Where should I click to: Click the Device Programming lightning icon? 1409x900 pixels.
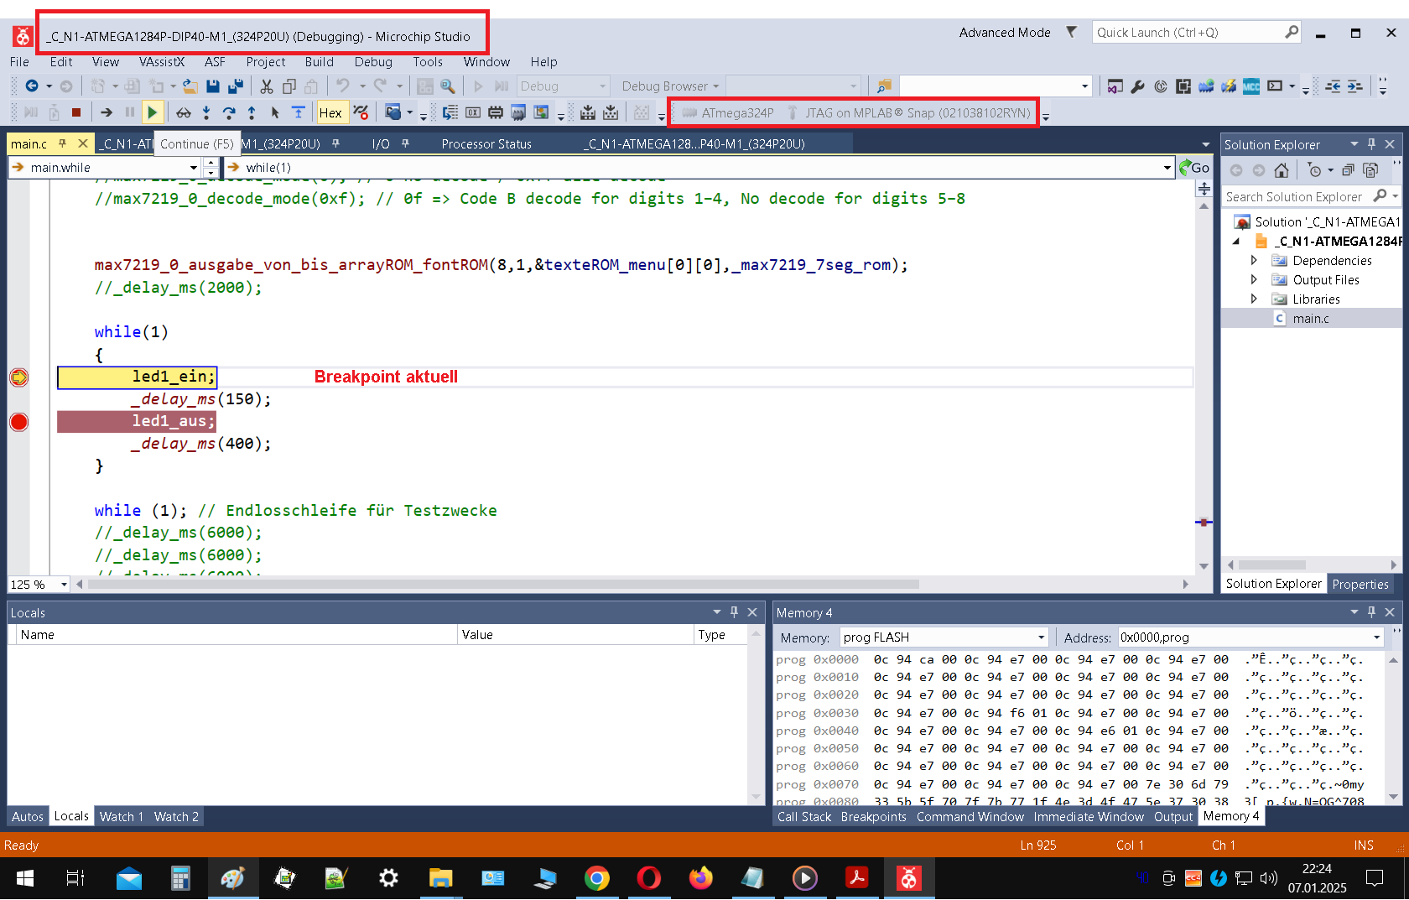[x=1228, y=86]
